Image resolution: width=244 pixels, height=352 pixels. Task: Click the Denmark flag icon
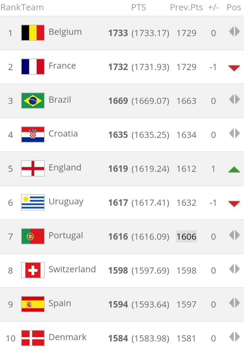click(33, 338)
